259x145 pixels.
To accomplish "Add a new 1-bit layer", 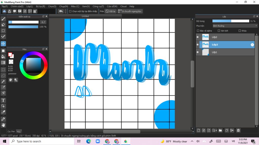I will click(x=209, y=130).
